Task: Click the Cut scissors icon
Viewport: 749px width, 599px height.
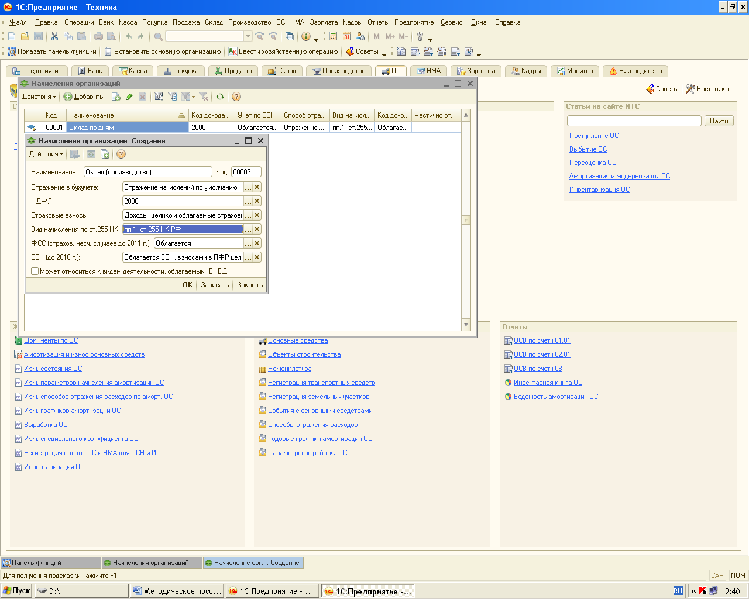Action: pos(54,36)
